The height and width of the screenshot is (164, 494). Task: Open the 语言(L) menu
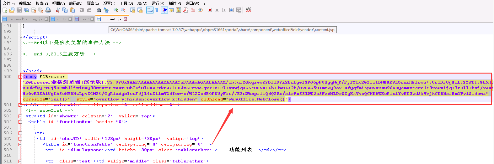point(93,3)
